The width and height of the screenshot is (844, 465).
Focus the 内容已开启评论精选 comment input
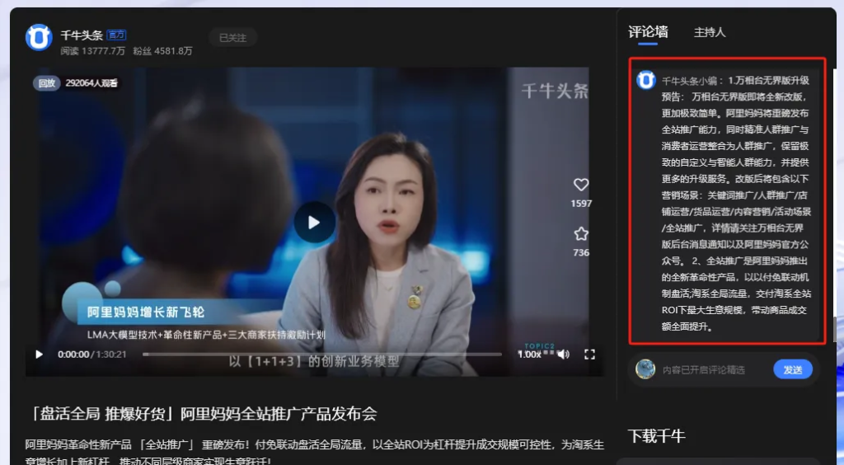704,369
